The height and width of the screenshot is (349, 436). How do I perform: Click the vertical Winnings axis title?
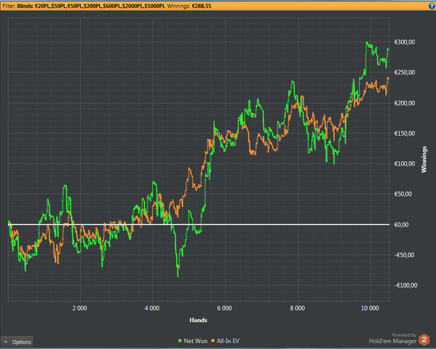(x=424, y=159)
